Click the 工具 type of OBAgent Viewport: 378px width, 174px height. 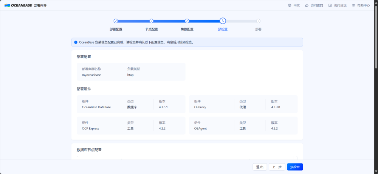pos(243,128)
